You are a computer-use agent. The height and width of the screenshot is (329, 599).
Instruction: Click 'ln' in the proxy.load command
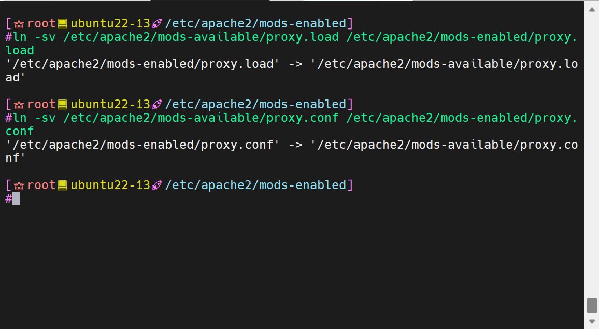[x=20, y=37]
